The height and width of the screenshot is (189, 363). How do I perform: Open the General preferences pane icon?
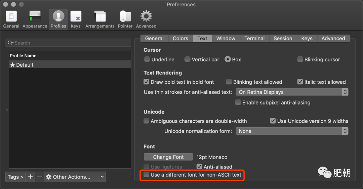11,16
